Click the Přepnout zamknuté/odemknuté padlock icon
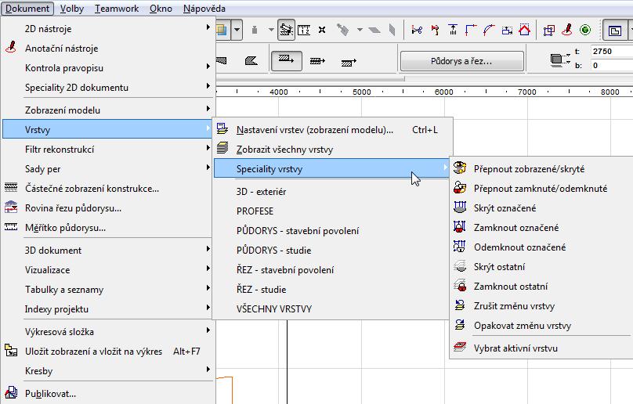The height and width of the screenshot is (404, 633). (x=459, y=188)
